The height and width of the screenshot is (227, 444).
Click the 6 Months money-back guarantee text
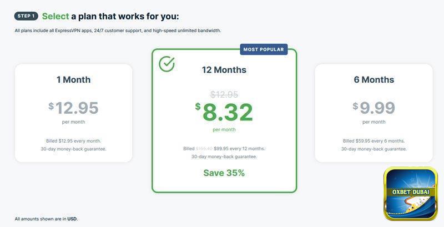(374, 149)
